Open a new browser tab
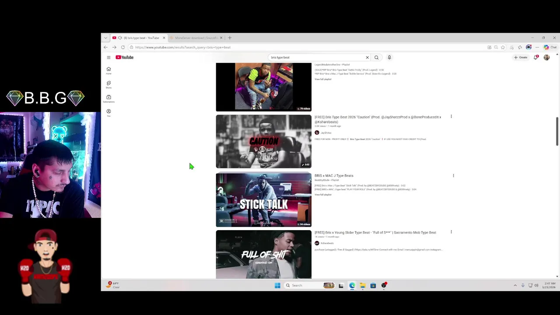The width and height of the screenshot is (560, 315). (x=230, y=38)
